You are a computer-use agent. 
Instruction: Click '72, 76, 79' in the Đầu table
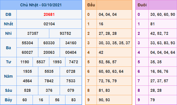pyautogui.click(x=108, y=81)
